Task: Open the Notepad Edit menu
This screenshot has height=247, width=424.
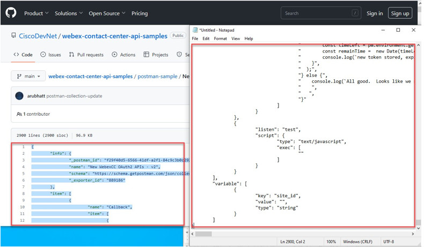Action: [206, 39]
